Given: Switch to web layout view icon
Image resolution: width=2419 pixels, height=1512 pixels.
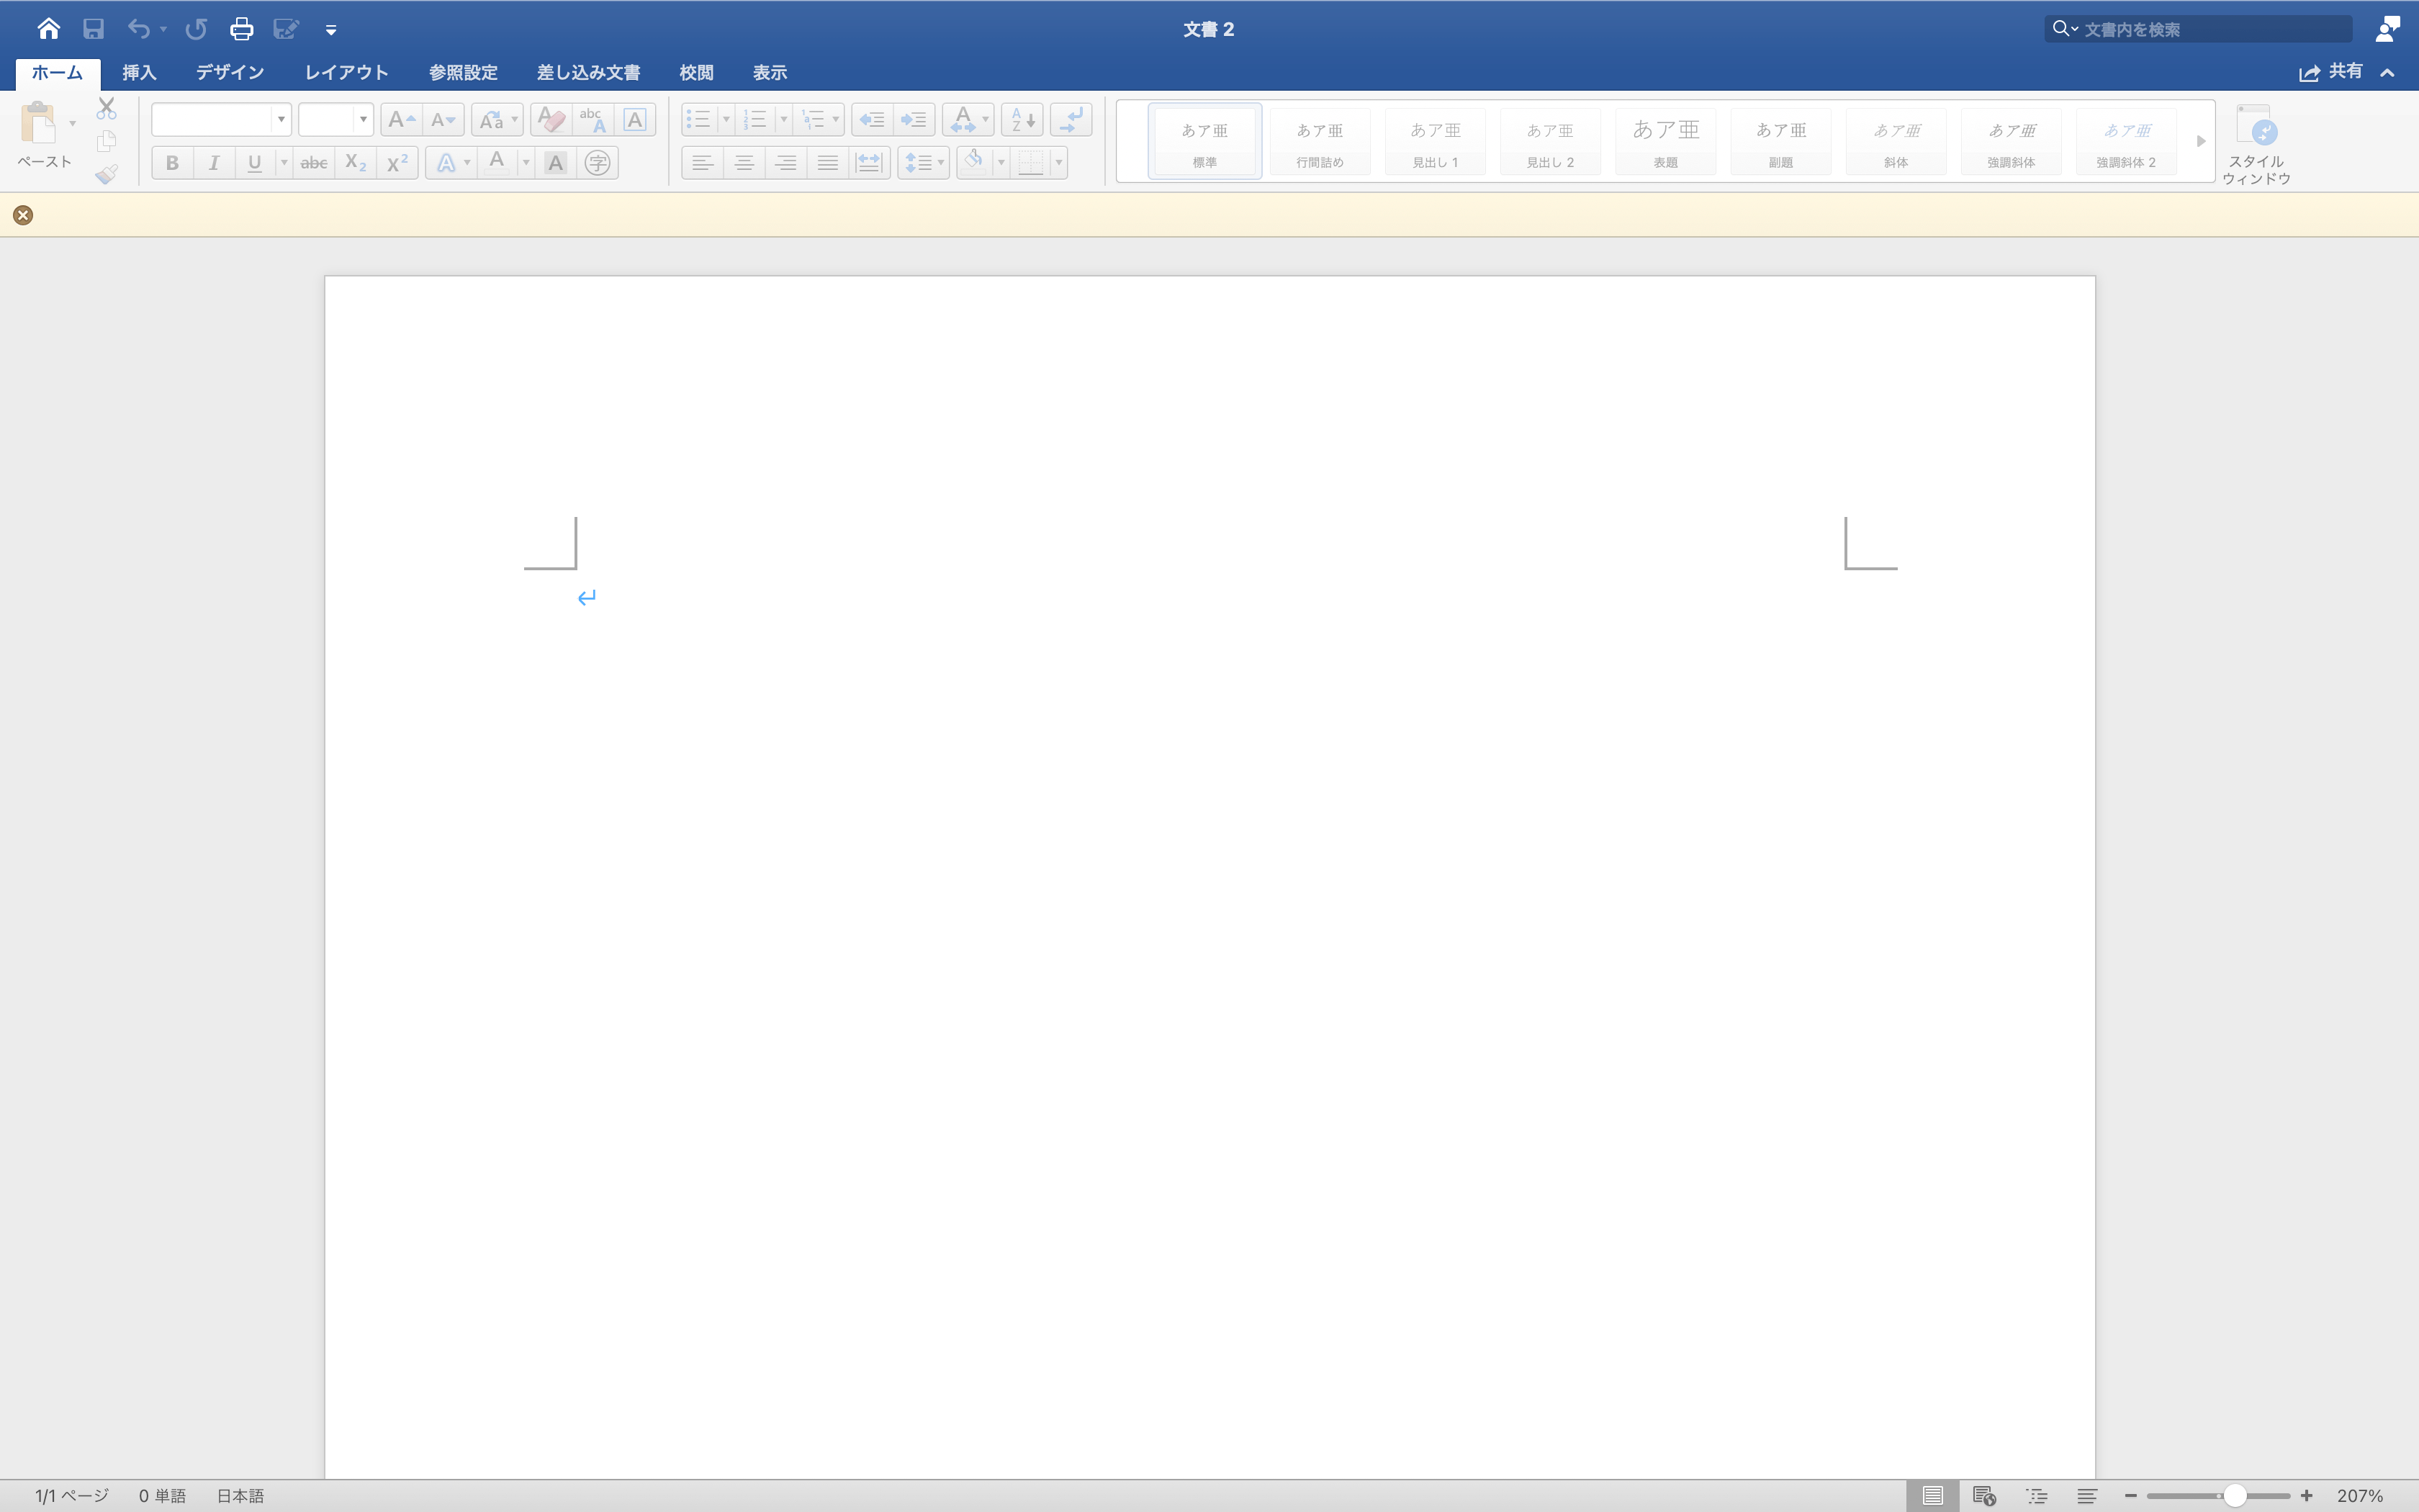Looking at the screenshot, I should 1984,1496.
